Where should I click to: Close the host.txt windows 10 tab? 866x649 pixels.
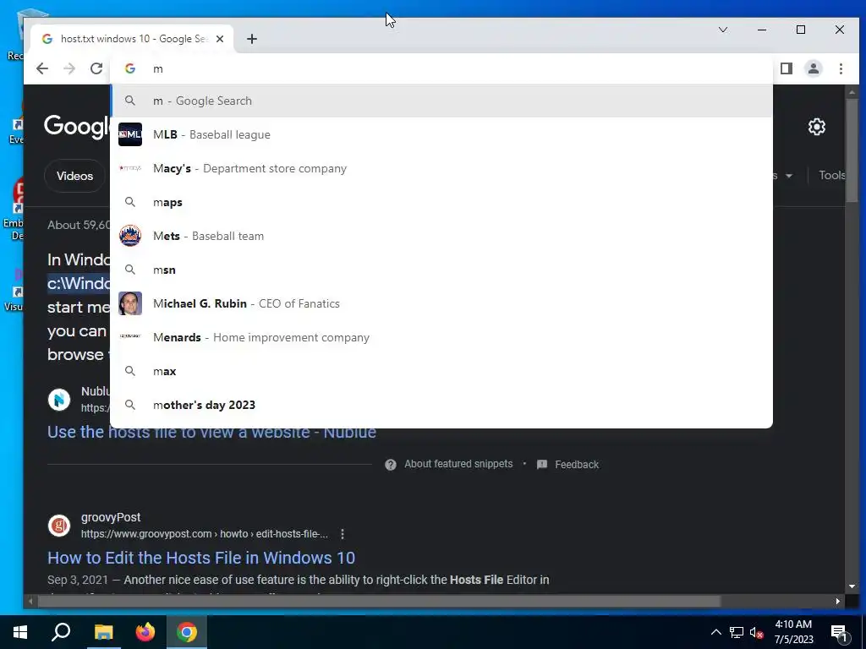click(x=220, y=39)
